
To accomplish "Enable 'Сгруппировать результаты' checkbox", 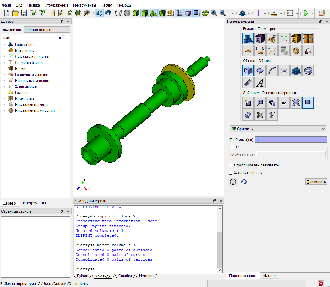I will click(230, 165).
